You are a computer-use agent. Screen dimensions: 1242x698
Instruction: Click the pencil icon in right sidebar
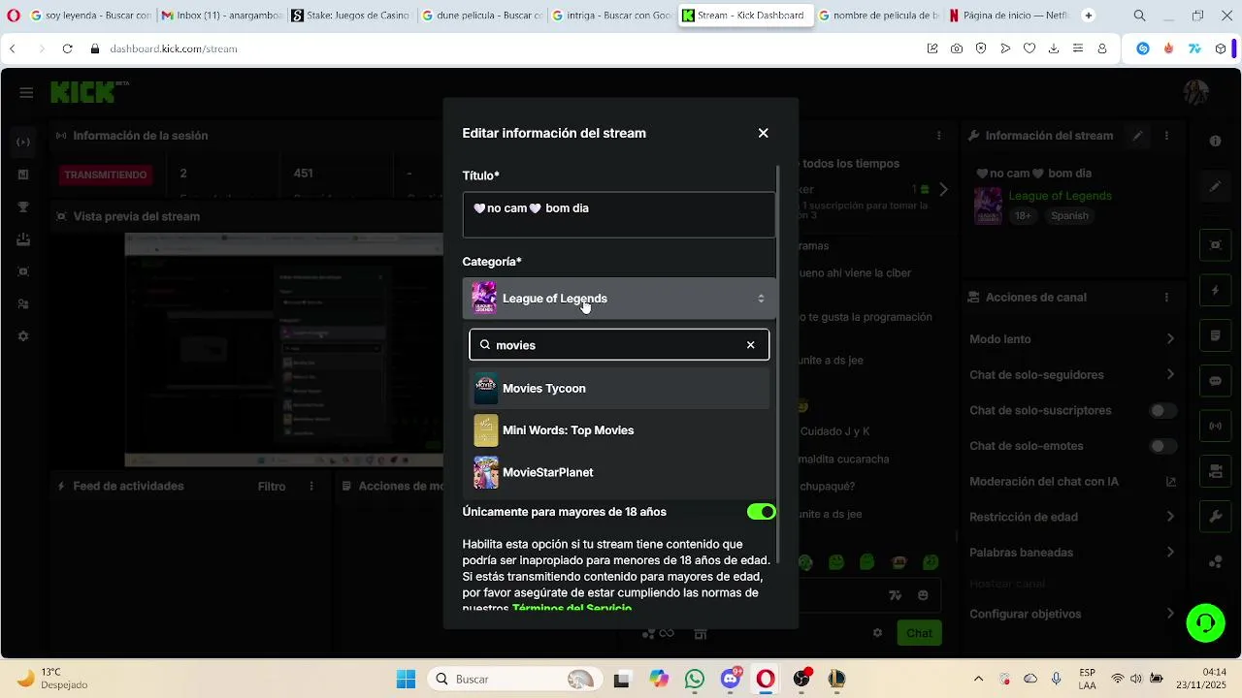click(x=1215, y=186)
